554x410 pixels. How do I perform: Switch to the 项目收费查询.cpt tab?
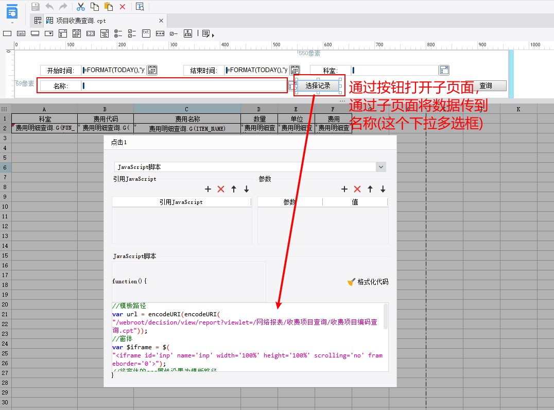[x=81, y=21]
